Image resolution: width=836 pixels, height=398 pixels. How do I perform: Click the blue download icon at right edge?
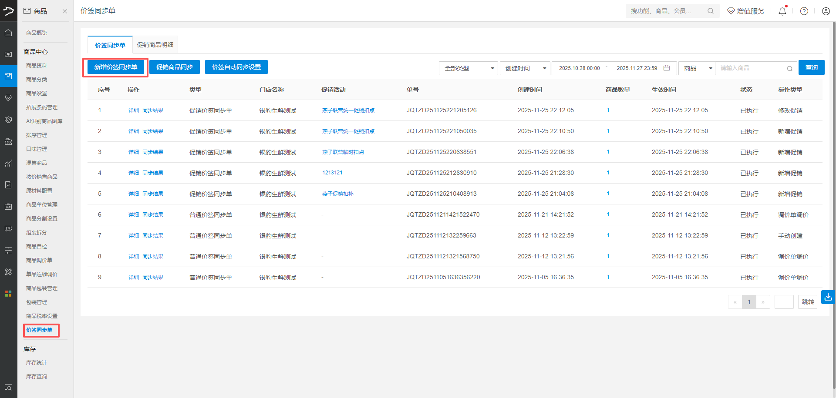pos(828,297)
